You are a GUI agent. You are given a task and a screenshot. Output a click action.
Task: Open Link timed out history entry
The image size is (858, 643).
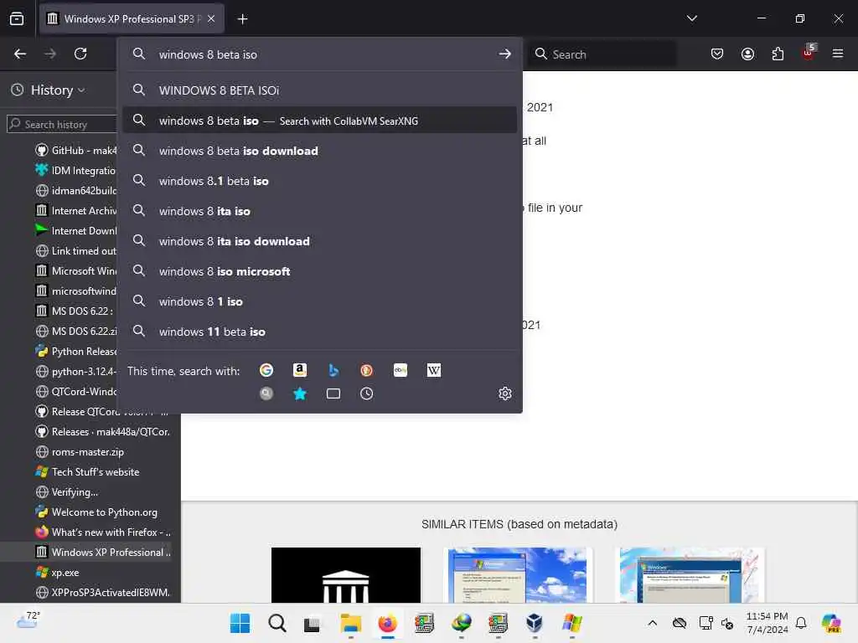(x=76, y=250)
